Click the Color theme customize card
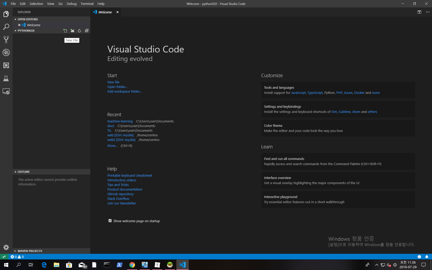Image resolution: width=432 pixels, height=270 pixels. (x=338, y=128)
